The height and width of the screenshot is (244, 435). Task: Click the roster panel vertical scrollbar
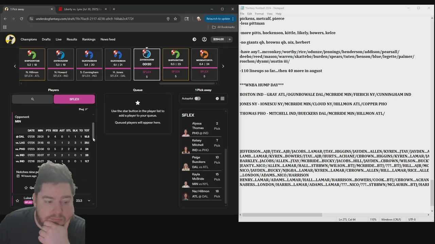225,176
